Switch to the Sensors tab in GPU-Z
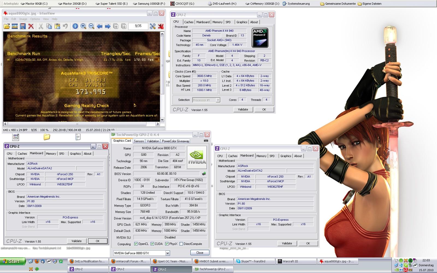The height and width of the screenshot is (273, 437). point(139,141)
